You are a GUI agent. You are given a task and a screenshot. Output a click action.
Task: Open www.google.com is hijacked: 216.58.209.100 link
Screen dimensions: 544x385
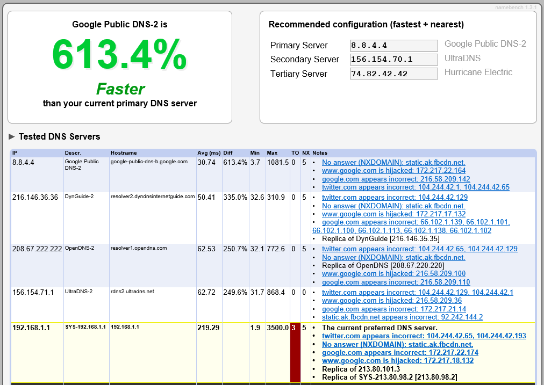pyautogui.click(x=393, y=274)
